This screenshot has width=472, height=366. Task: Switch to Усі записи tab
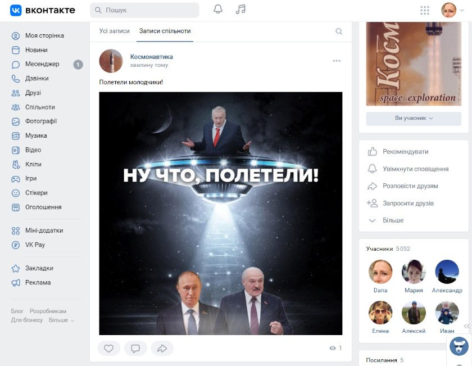pos(115,31)
